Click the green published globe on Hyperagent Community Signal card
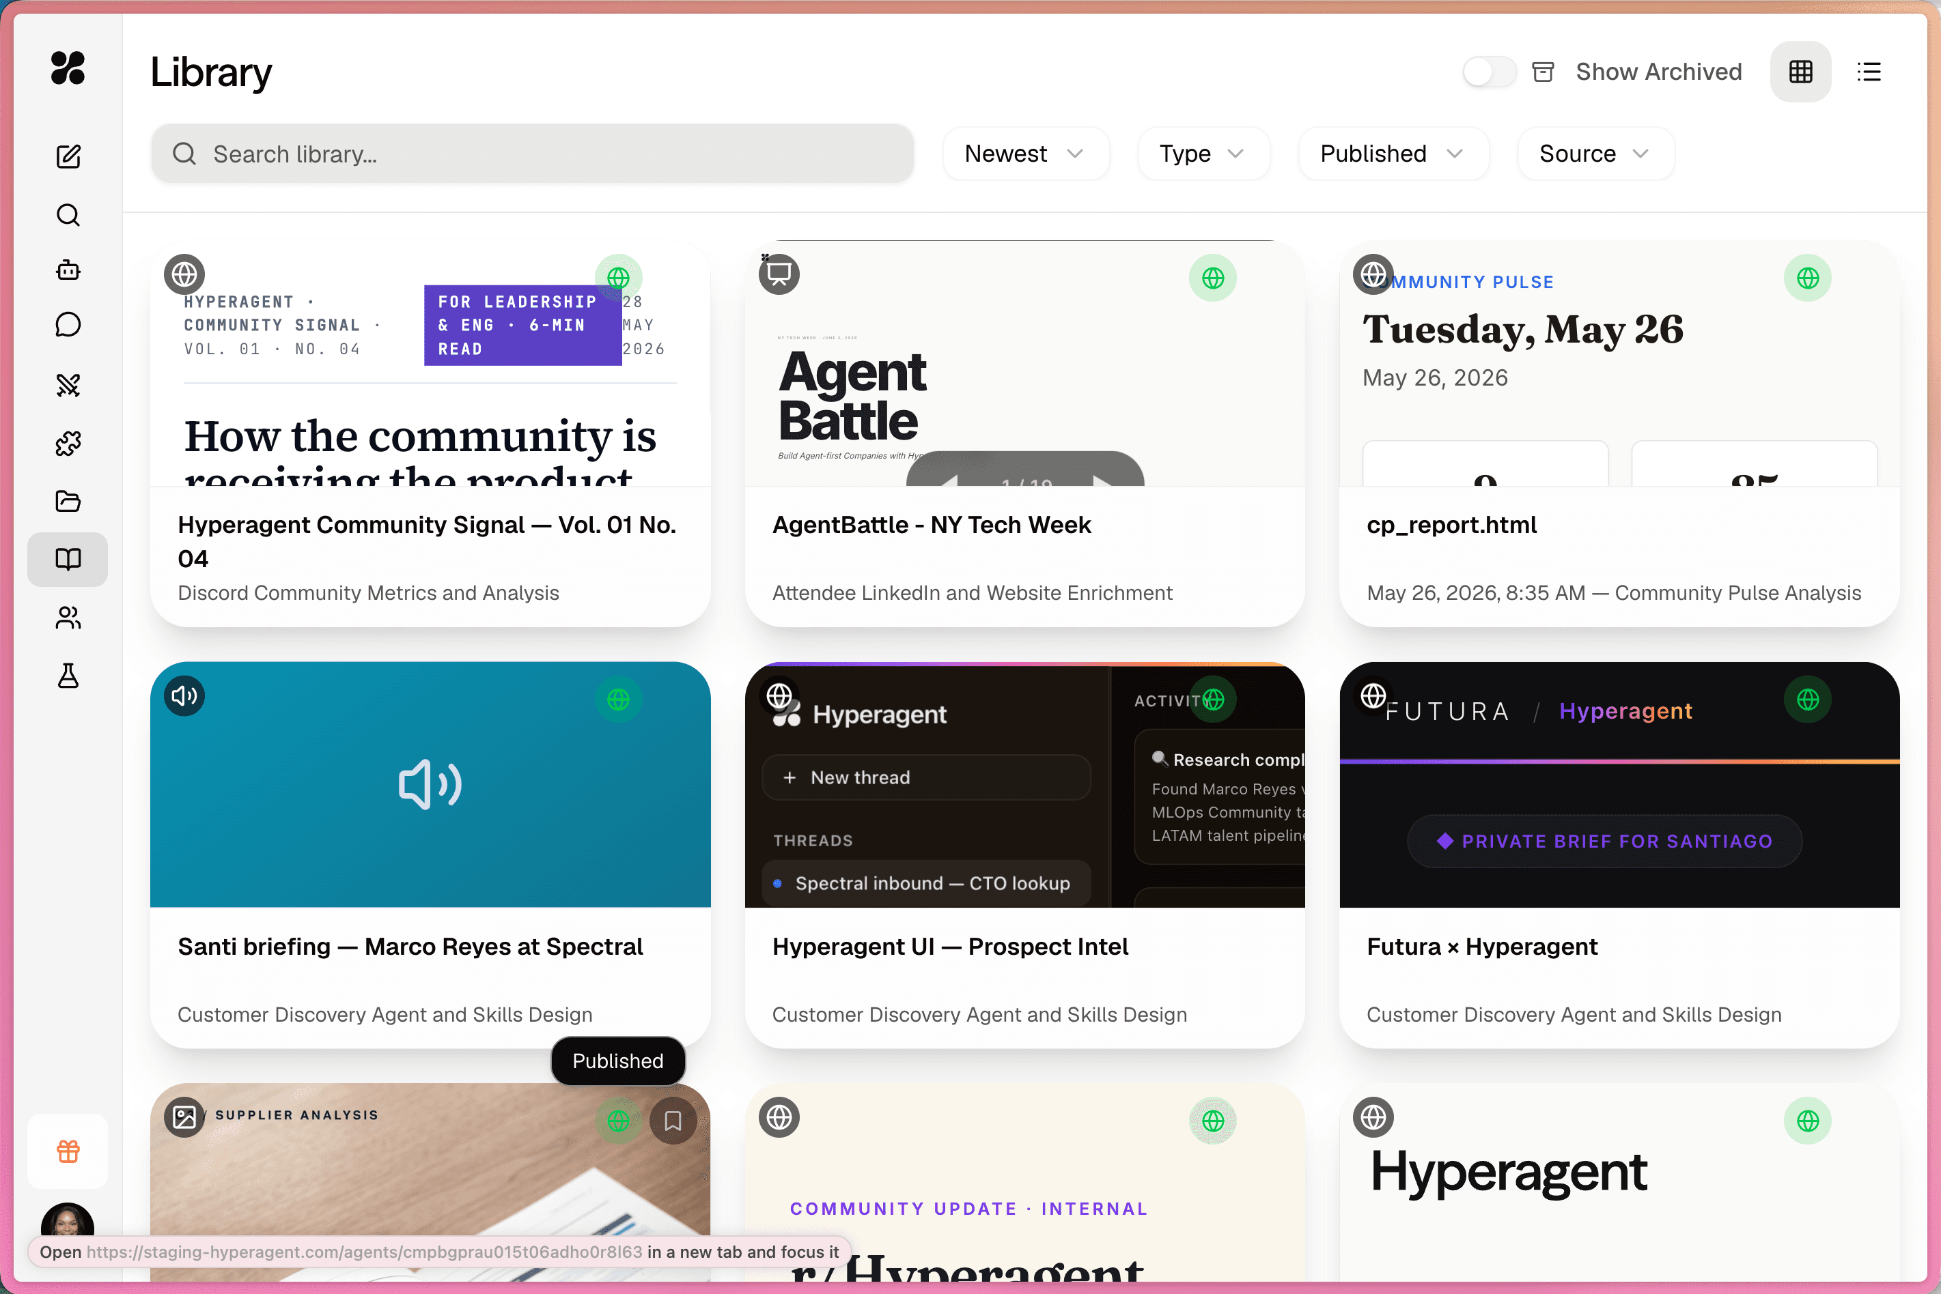This screenshot has height=1294, width=1941. (x=618, y=278)
